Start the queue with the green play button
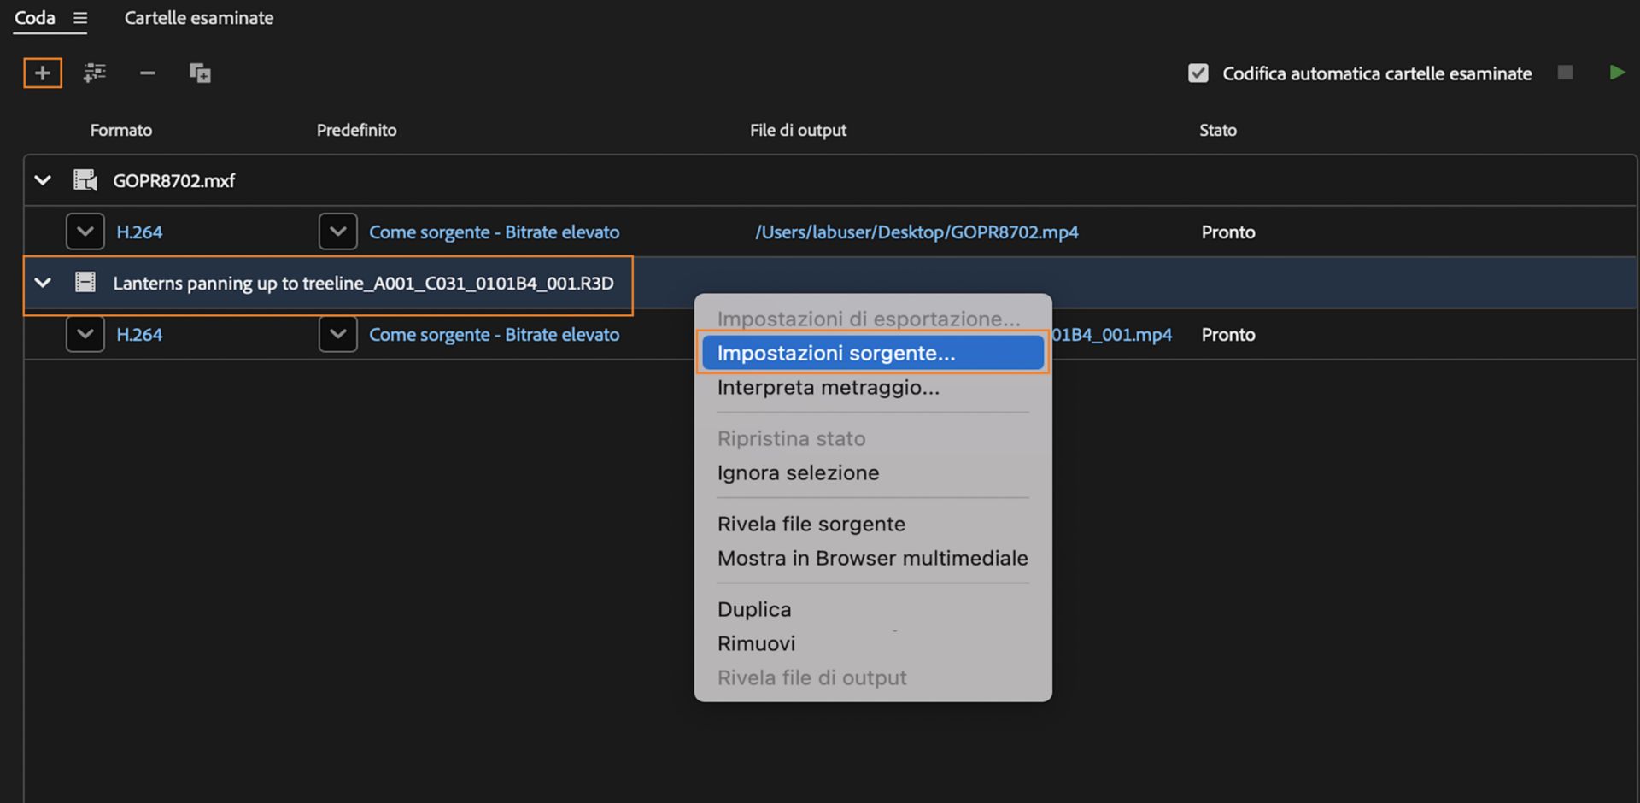The height and width of the screenshot is (803, 1640). tap(1616, 73)
